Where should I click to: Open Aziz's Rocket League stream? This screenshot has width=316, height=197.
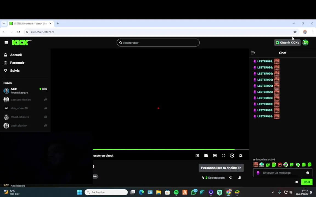(x=25, y=91)
